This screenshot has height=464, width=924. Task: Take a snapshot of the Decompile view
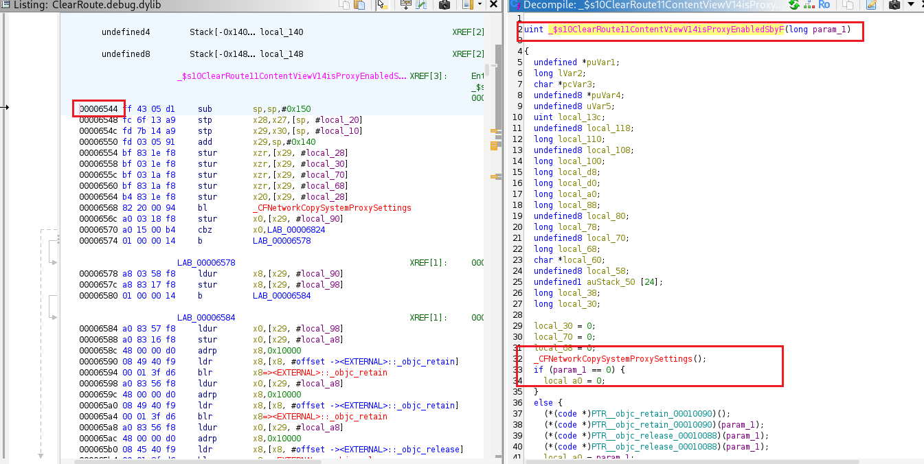(894, 5)
